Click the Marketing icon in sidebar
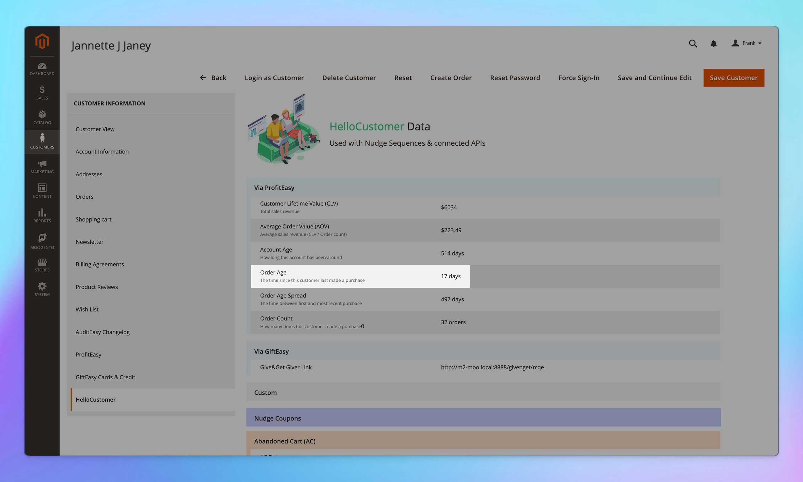803x482 pixels. (x=42, y=166)
